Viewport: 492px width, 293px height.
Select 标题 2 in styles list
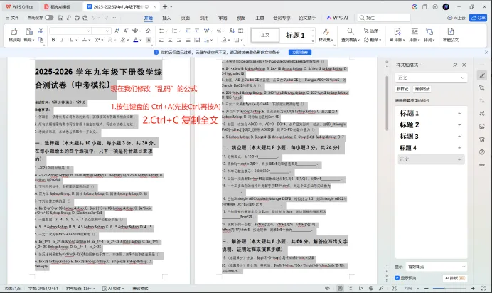pyautogui.click(x=431, y=125)
